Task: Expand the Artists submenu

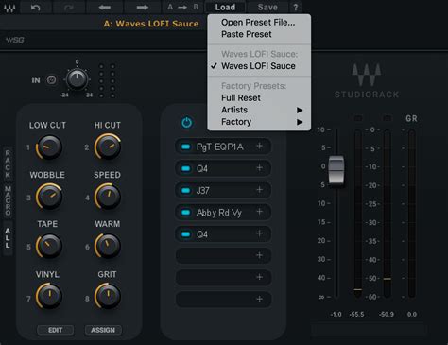Action: pos(259,110)
